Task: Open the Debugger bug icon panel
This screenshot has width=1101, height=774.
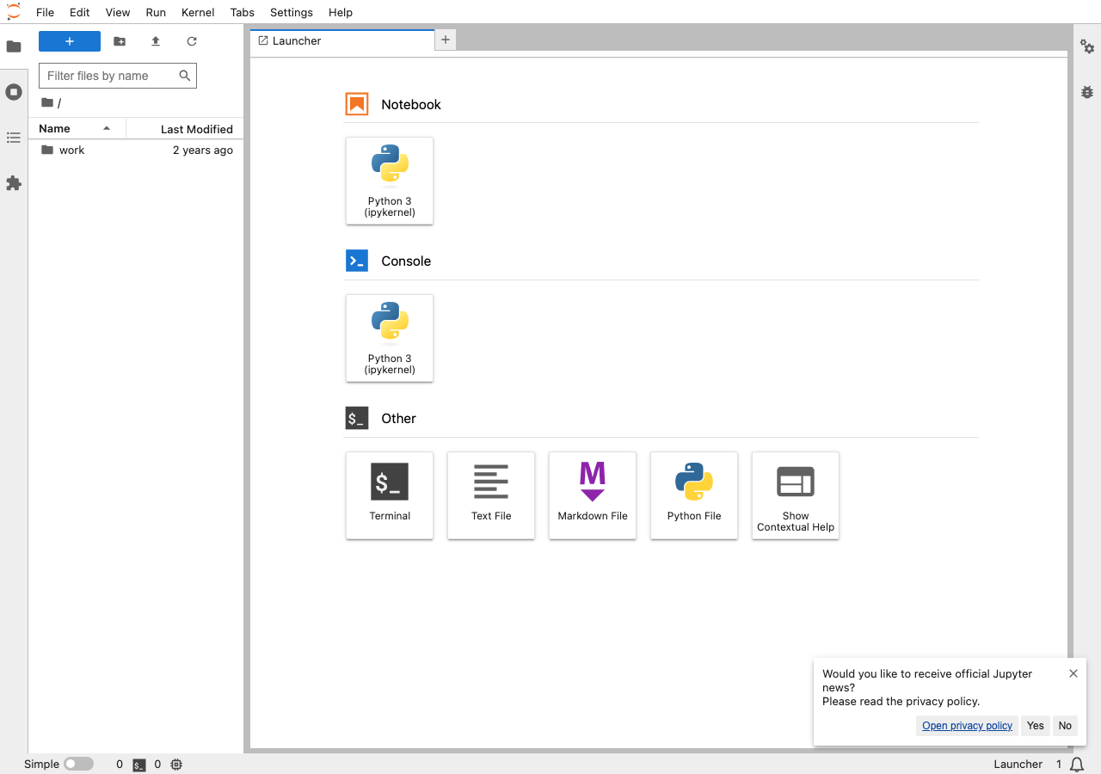Action: [x=1087, y=92]
